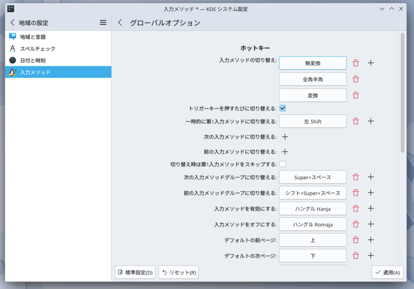Delete the 無変換 hotkey entry
Screen dimensions: 414x289
[356, 63]
